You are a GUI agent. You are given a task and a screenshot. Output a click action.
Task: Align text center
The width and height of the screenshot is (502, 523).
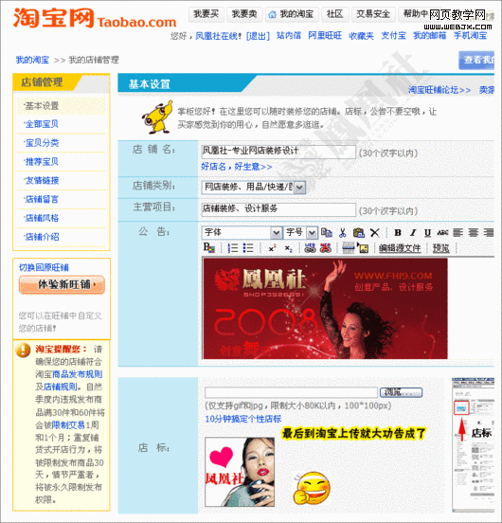[474, 232]
